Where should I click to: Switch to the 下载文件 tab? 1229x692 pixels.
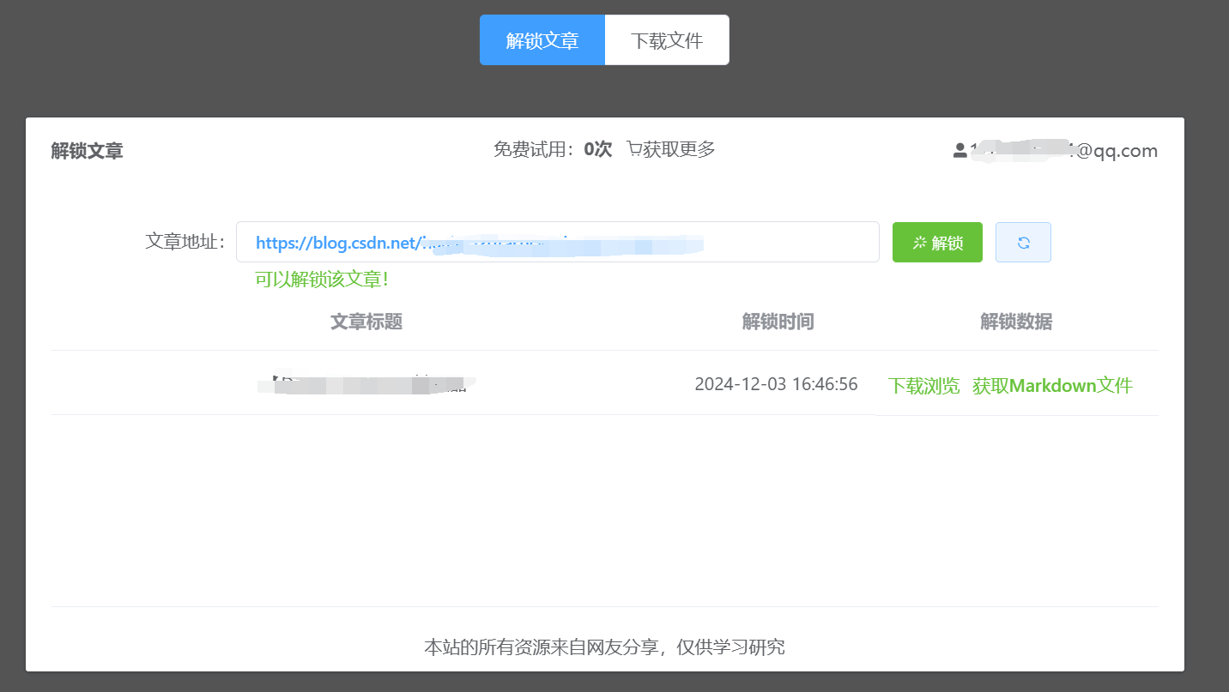tap(667, 39)
